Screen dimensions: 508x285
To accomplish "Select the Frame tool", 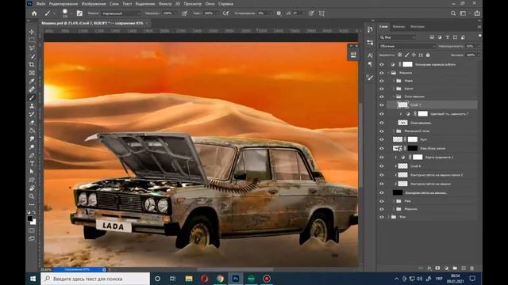I will point(32,73).
